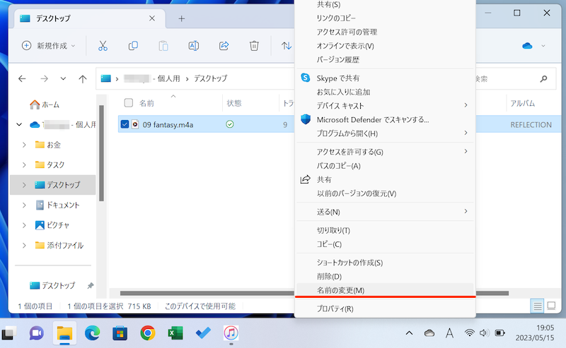The image size is (566, 348).
Task: Click the Copy icon in toolbar
Action: tap(133, 46)
